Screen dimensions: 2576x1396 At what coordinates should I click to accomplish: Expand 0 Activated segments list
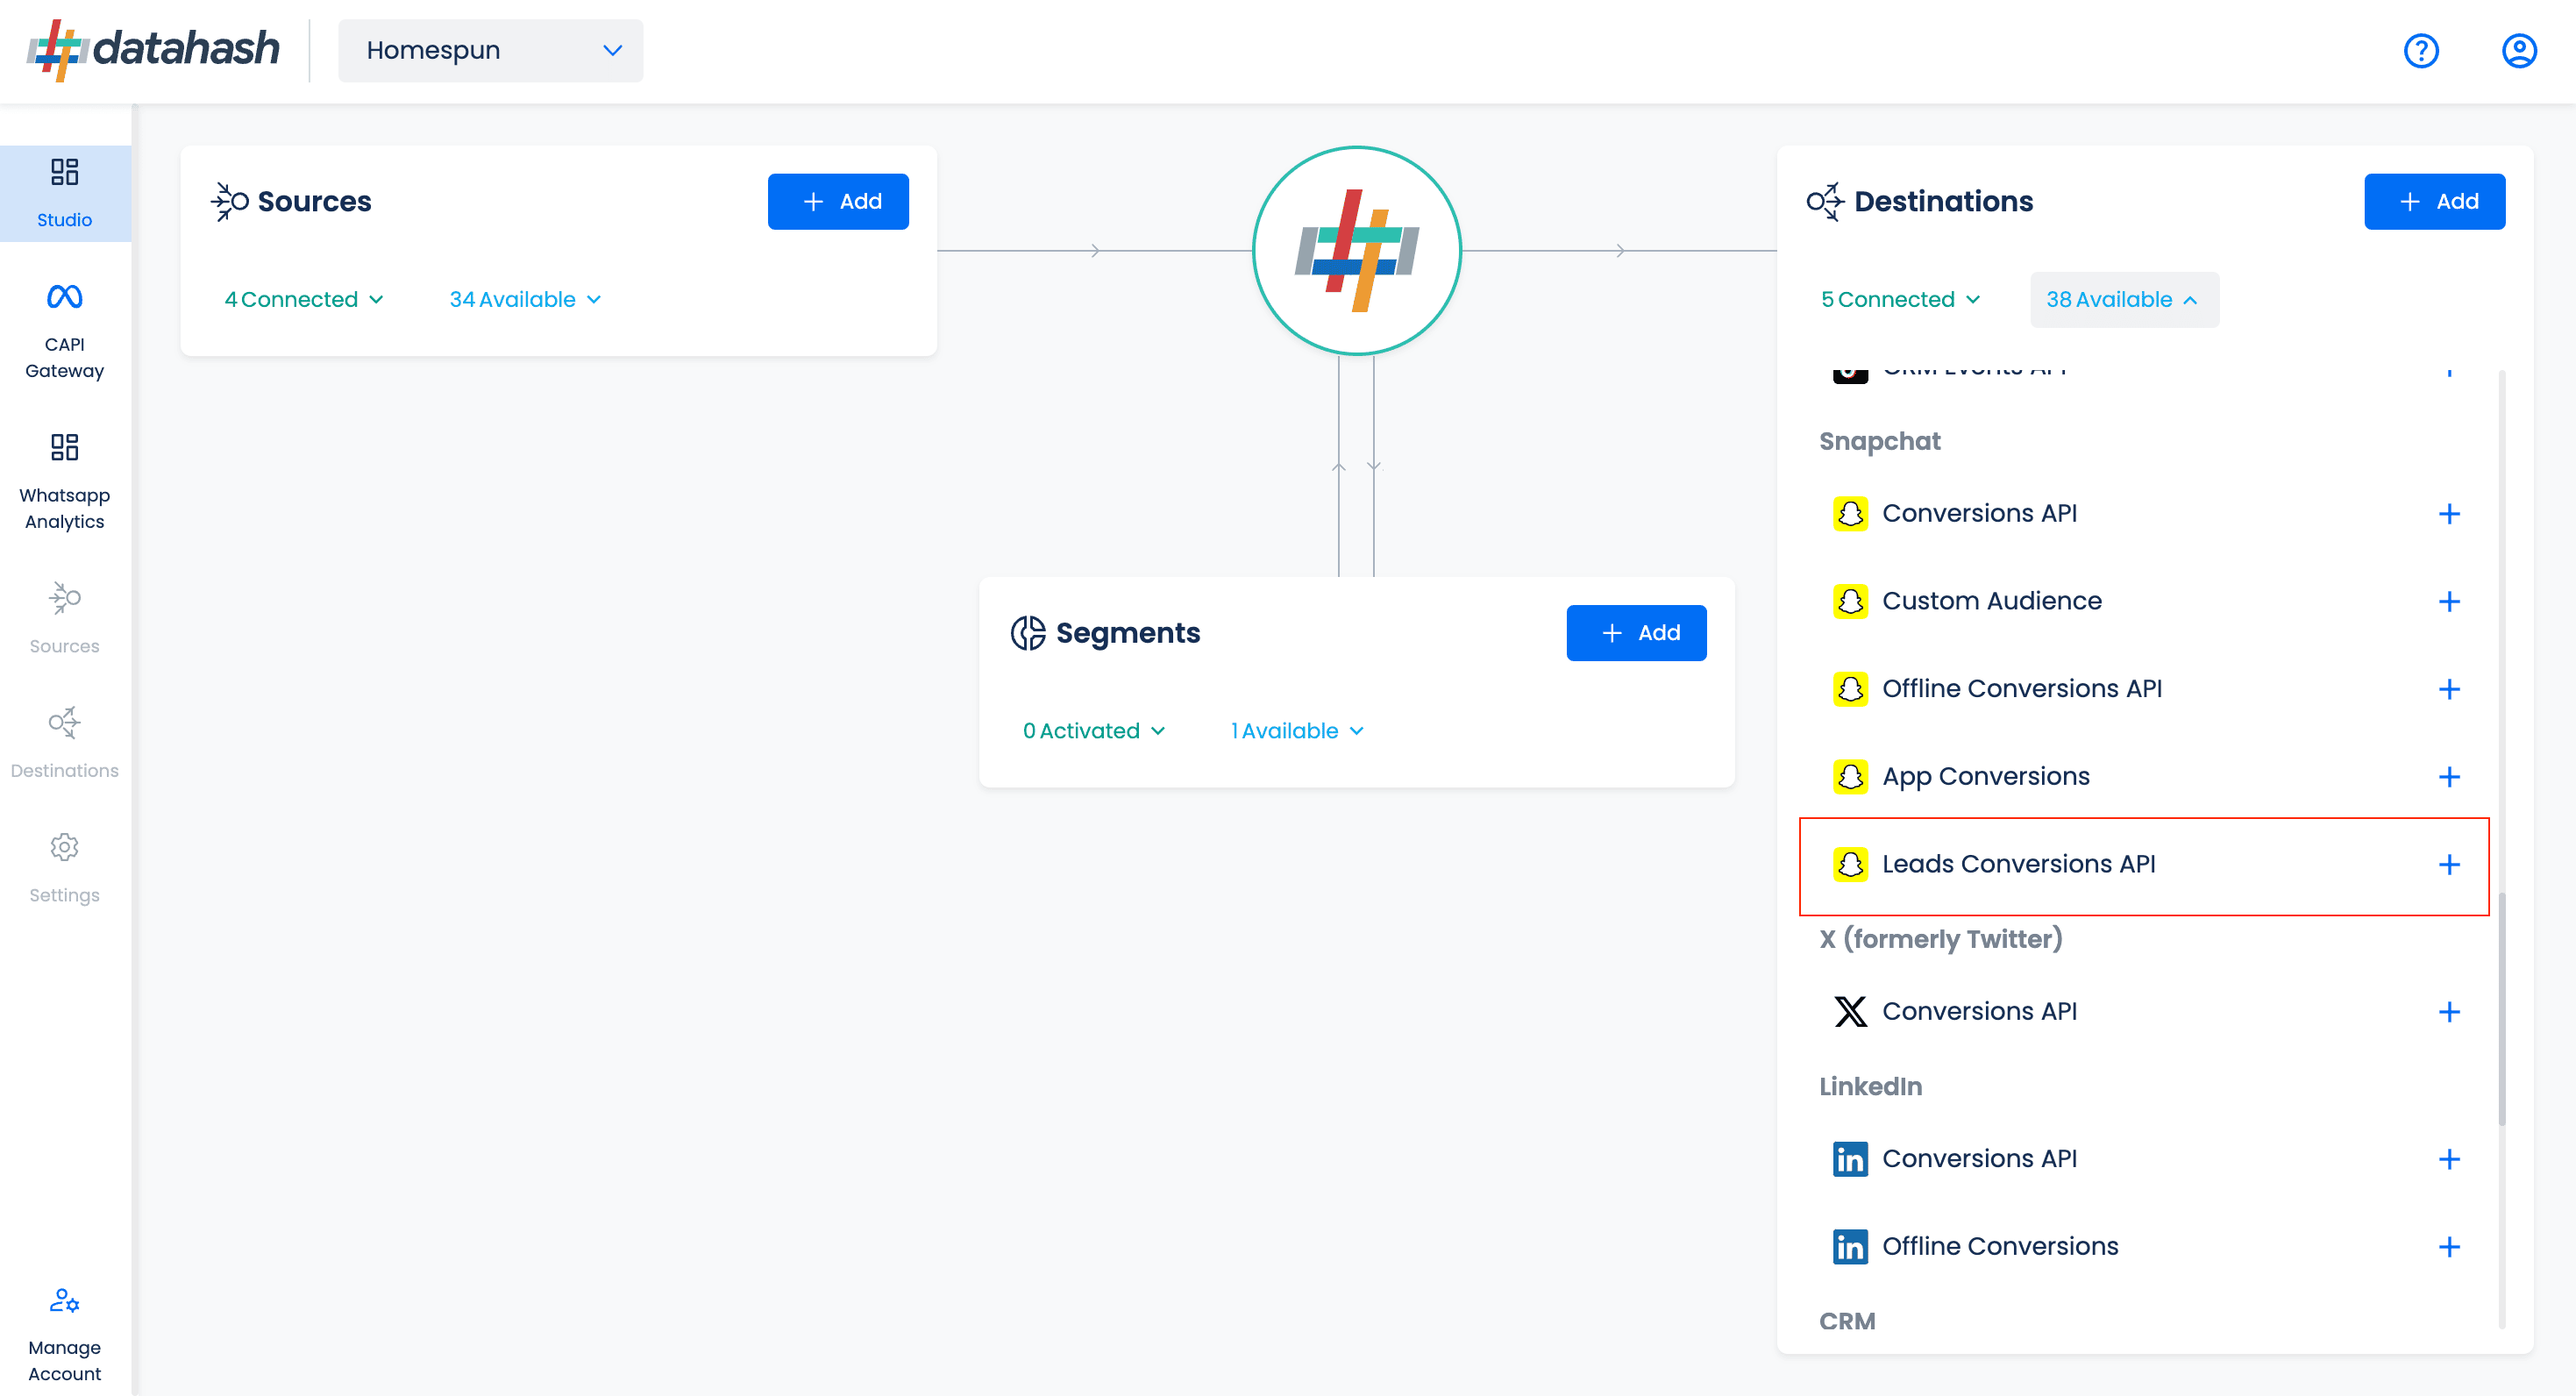1093,730
